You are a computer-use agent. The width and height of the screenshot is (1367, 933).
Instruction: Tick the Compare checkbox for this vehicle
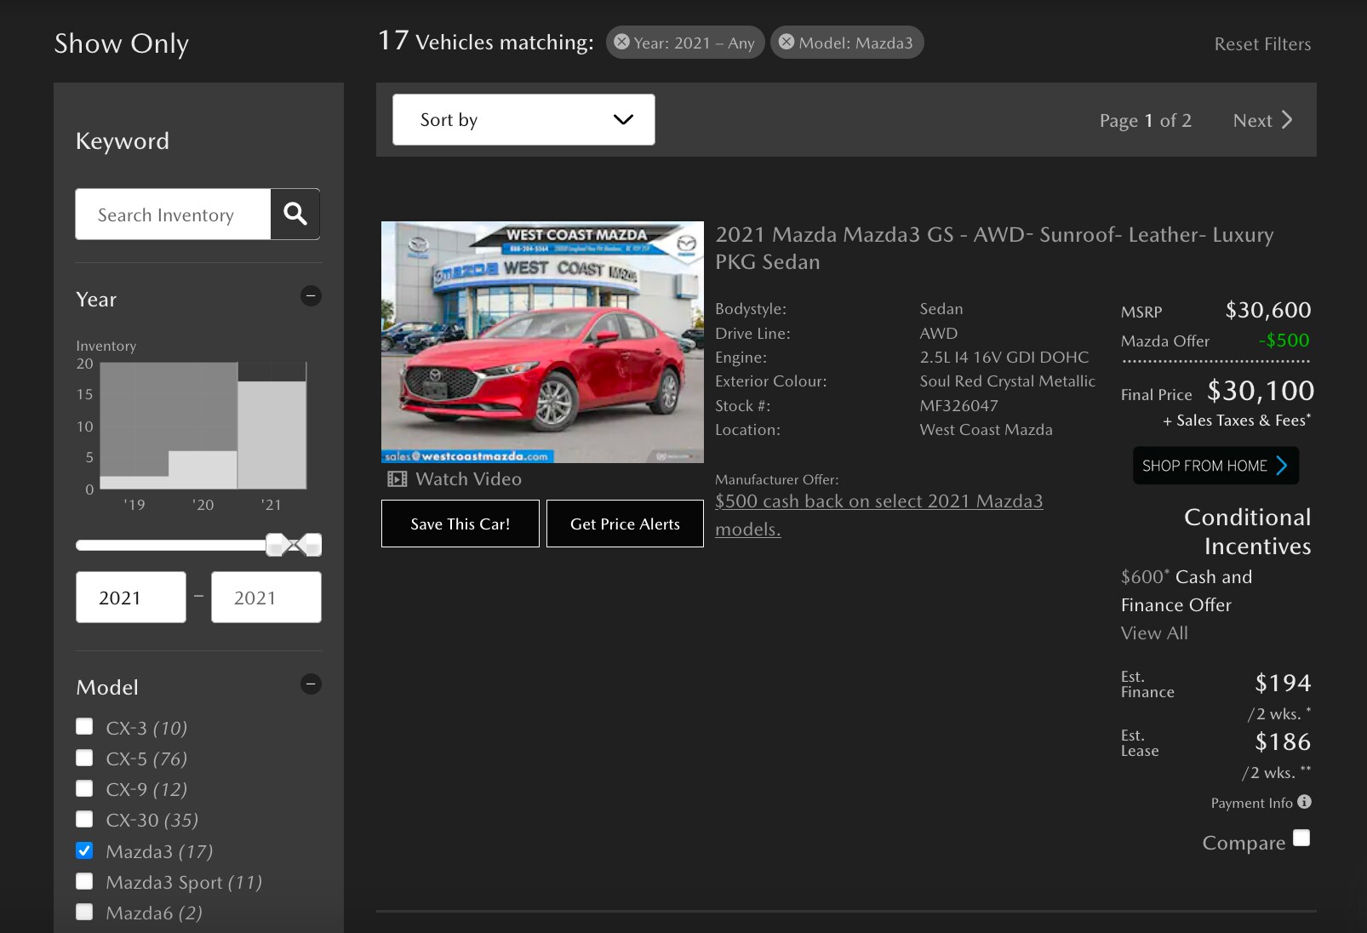(x=1301, y=838)
